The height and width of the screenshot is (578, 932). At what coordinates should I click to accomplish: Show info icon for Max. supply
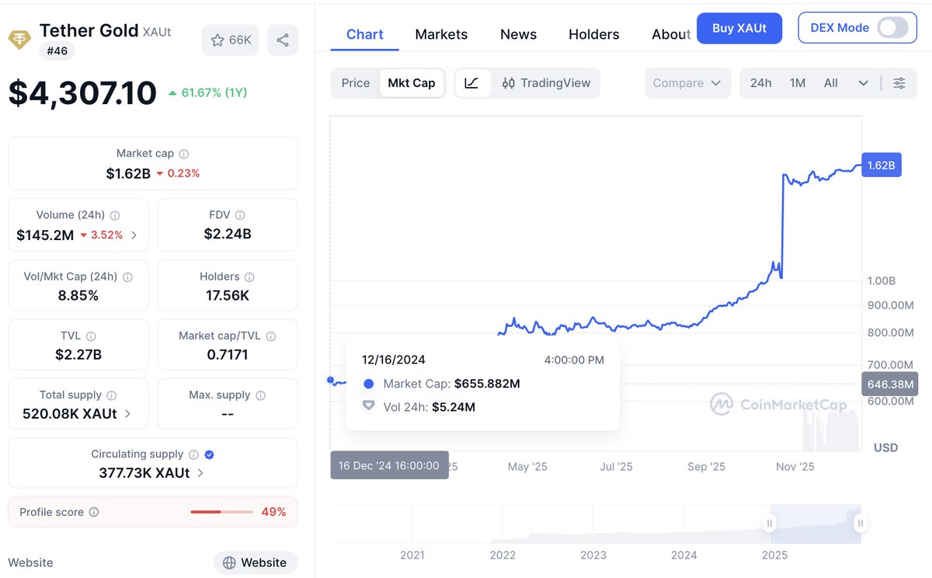260,395
